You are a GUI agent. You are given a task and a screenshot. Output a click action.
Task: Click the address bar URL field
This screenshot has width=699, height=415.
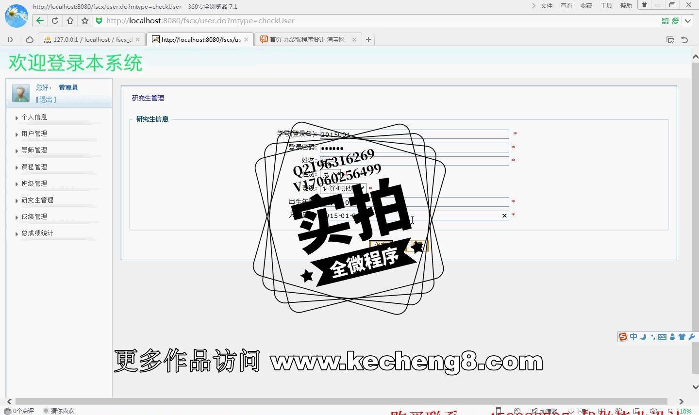tap(379, 21)
